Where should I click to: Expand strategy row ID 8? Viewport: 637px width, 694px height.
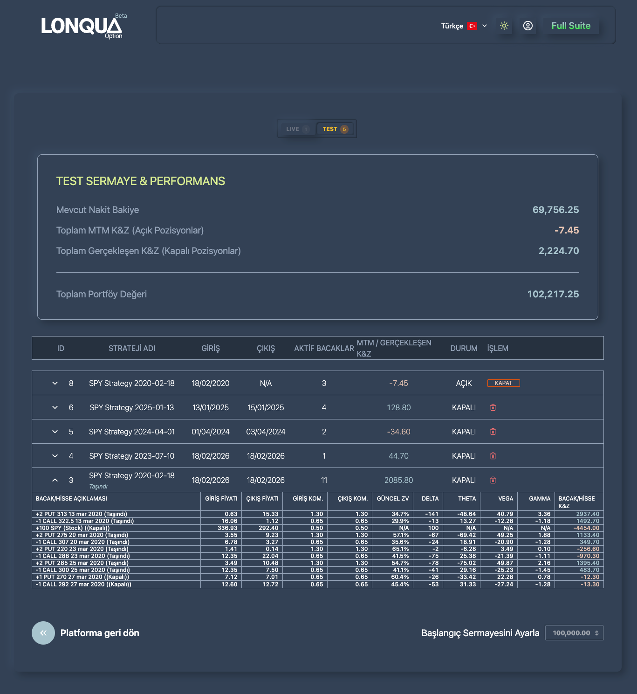[x=55, y=383]
